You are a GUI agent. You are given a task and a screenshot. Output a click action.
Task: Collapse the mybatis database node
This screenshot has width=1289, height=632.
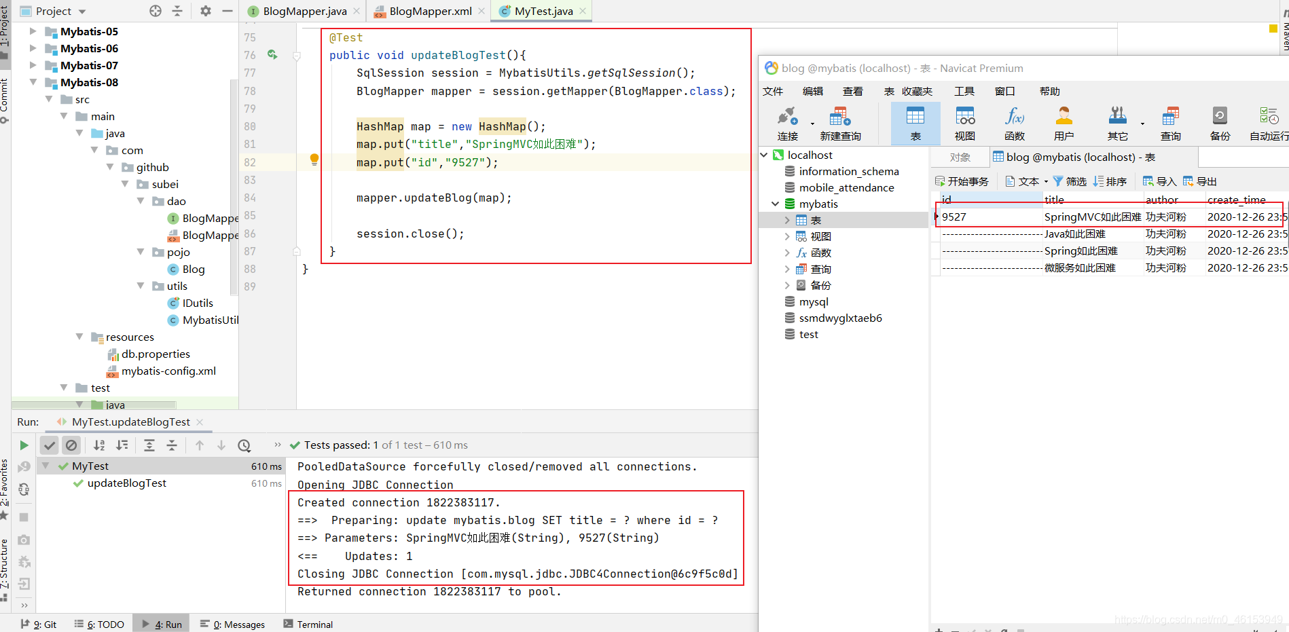coord(775,204)
